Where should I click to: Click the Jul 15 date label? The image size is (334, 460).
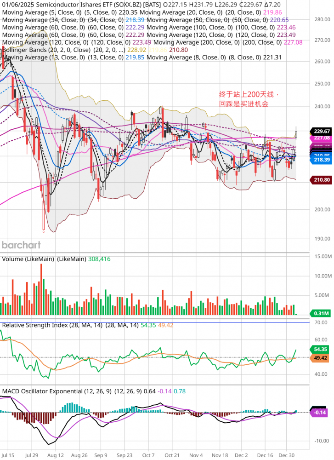[x=8, y=455]
